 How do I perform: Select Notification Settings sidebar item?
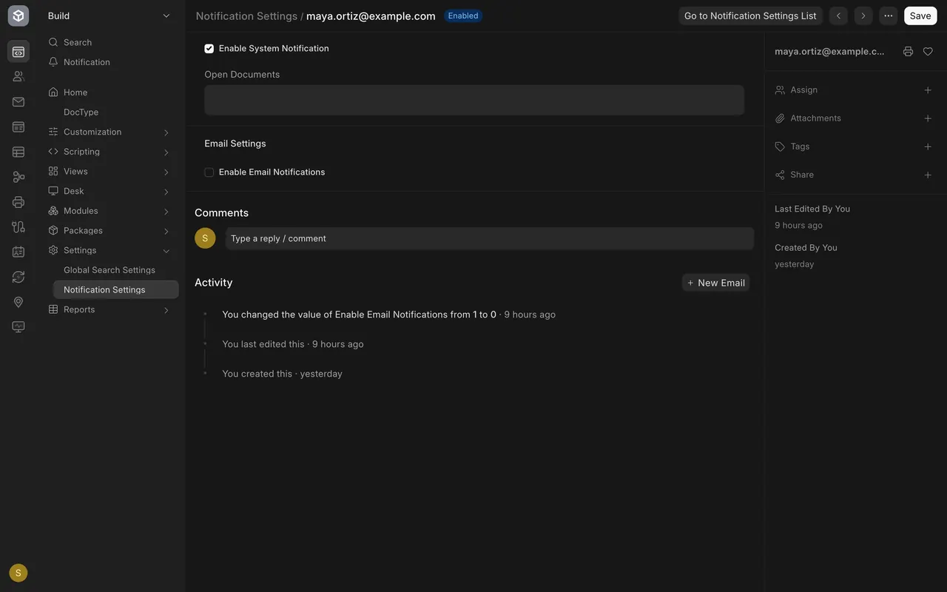click(x=115, y=290)
